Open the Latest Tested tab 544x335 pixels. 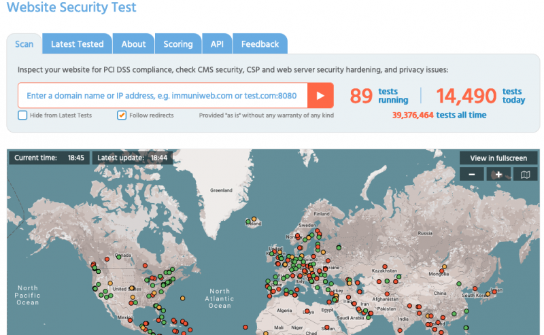(x=78, y=44)
